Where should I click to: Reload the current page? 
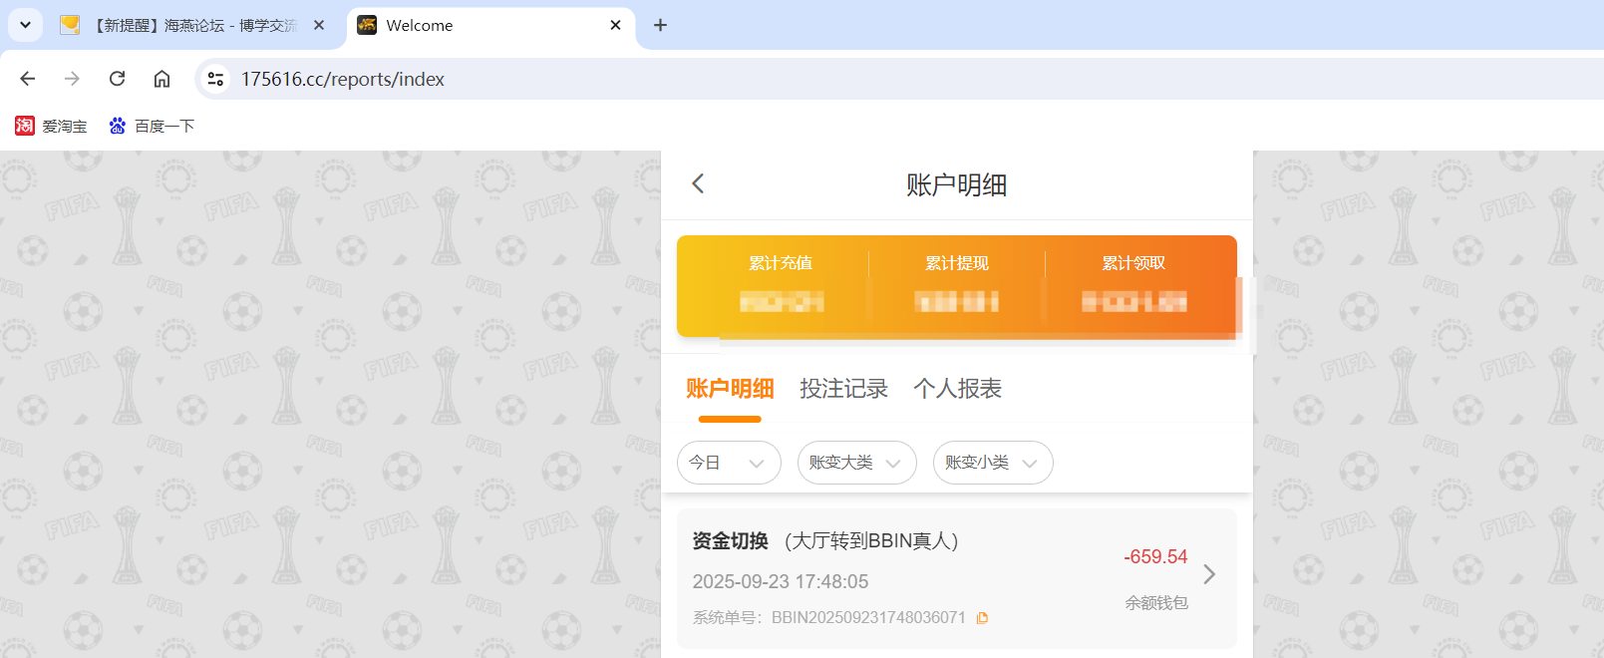(117, 79)
